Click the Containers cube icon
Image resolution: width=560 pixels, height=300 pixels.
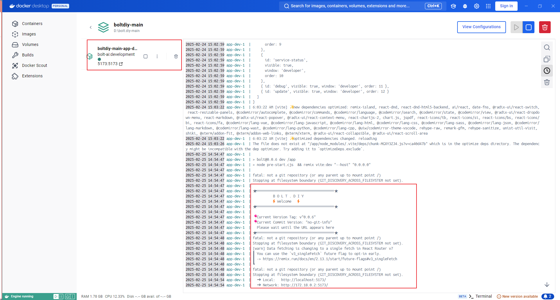click(15, 24)
